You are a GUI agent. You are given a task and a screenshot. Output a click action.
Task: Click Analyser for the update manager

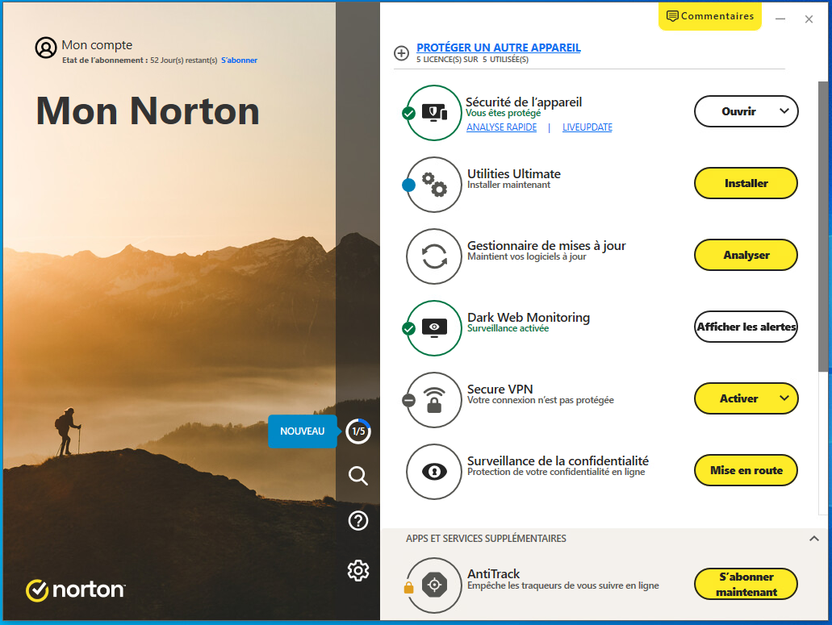[746, 255]
